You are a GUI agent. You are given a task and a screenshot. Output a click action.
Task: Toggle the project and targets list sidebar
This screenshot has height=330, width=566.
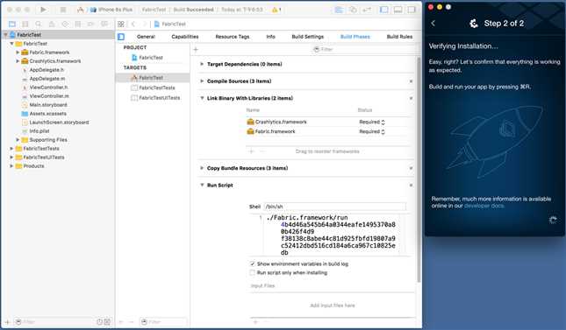121,37
